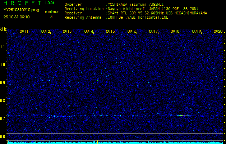Image resolution: width=226 pixels, height=144 pixels.
Task: Click the 0920 time marker
Action: [x=218, y=32]
